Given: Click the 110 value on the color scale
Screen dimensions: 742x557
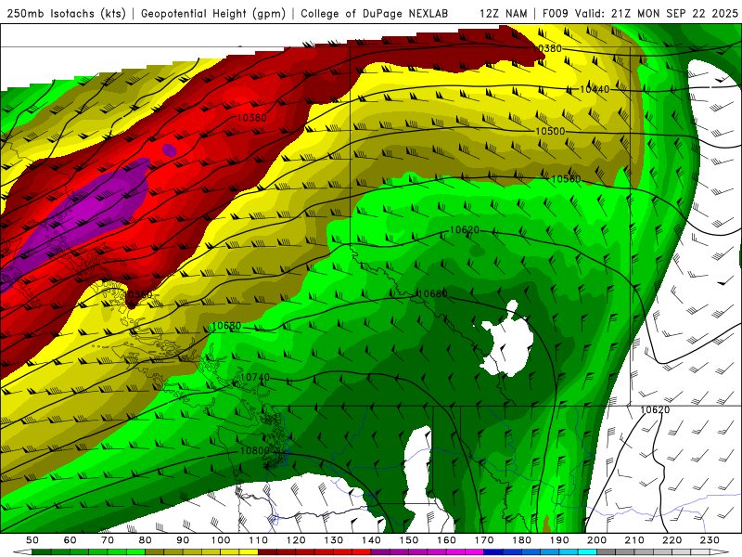Looking at the screenshot, I should 259,540.
